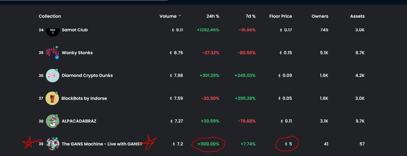This screenshot has height=156, width=407.
Task: Click the 5.1K owners value for Wonky Stonks
Action: [324, 53]
